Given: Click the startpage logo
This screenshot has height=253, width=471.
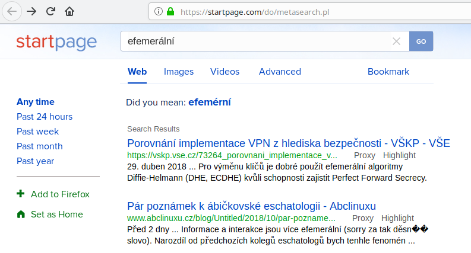Looking at the screenshot, I should point(56,41).
